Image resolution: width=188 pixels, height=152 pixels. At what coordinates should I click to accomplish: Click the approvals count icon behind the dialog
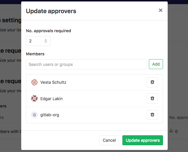tap(172, 131)
